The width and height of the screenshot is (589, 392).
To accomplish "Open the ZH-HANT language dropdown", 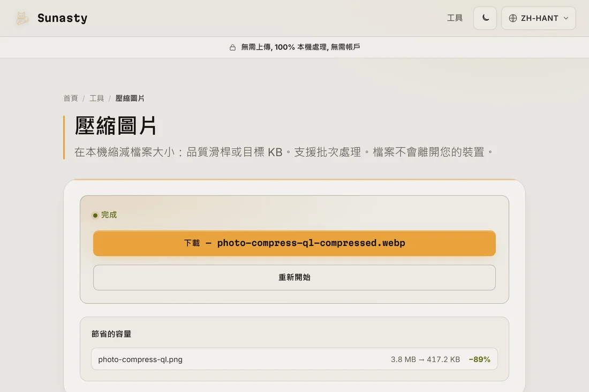I will pos(538,18).
